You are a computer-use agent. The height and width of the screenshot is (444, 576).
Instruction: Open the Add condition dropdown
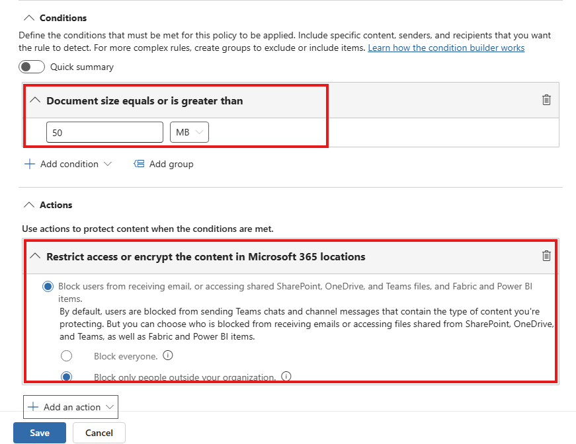pyautogui.click(x=68, y=164)
